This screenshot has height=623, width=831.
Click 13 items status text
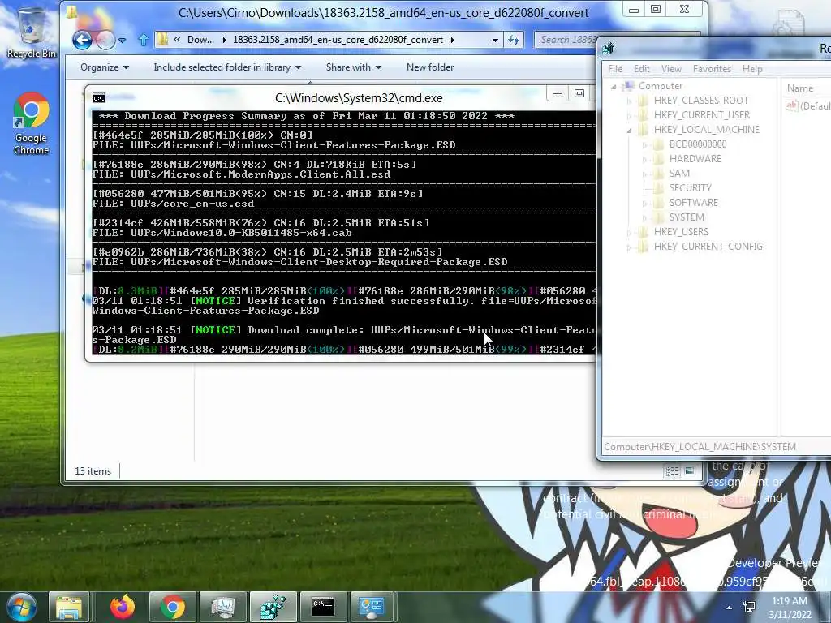tap(93, 471)
